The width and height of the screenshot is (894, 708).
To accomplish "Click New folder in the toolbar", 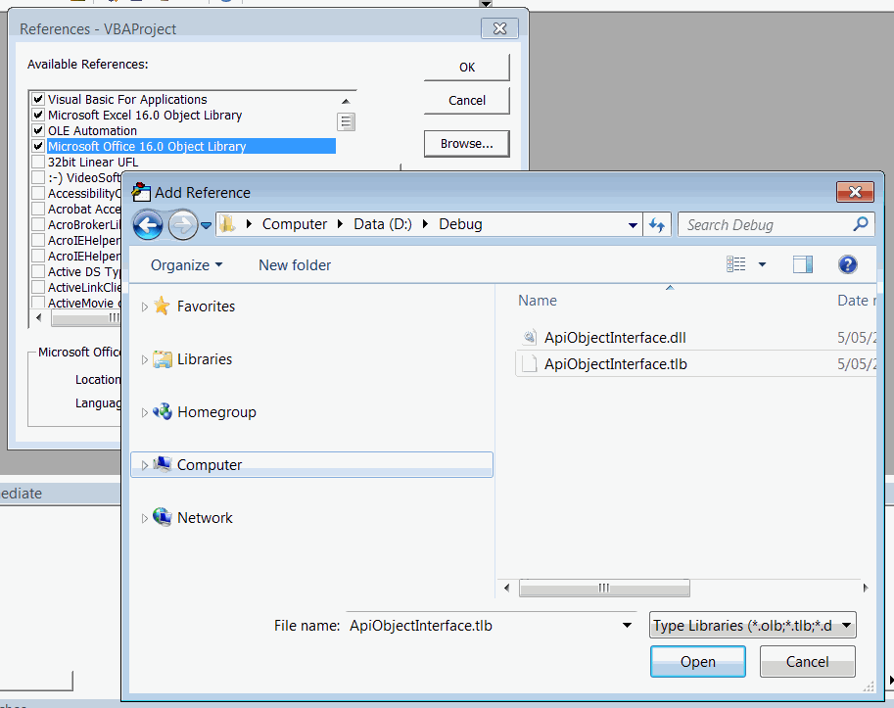I will [295, 265].
